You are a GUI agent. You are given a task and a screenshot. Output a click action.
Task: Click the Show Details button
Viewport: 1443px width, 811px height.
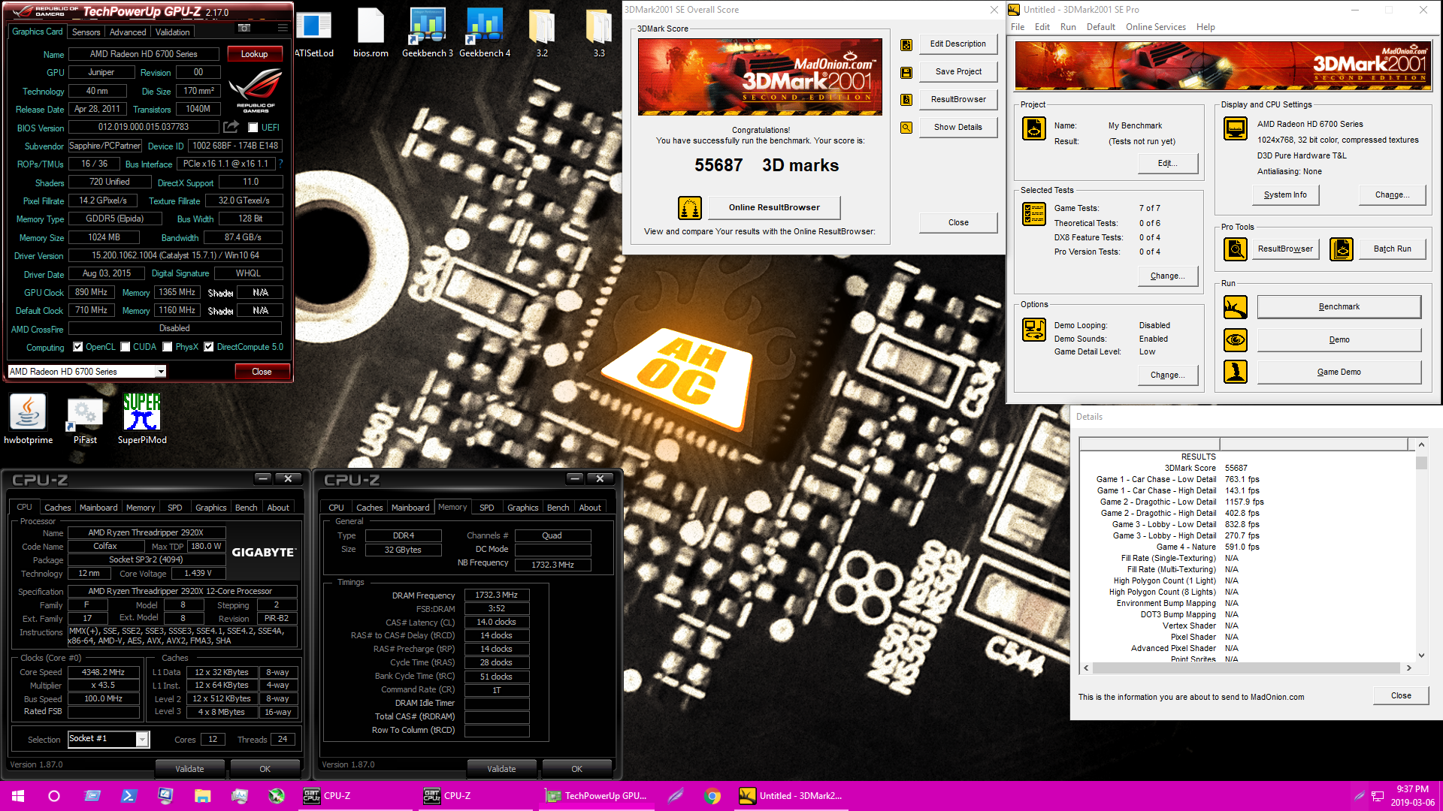click(958, 127)
